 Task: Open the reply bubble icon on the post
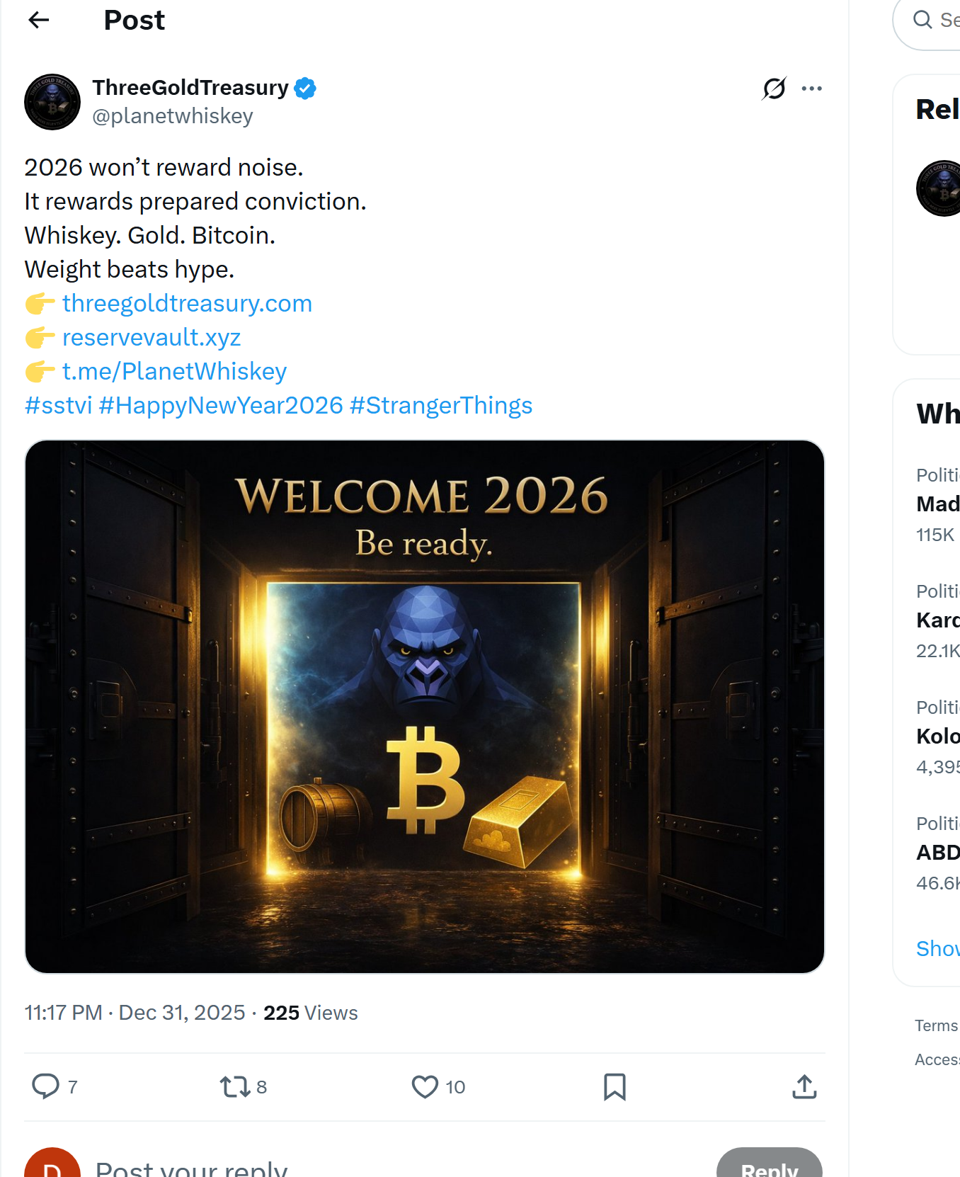pos(45,1086)
